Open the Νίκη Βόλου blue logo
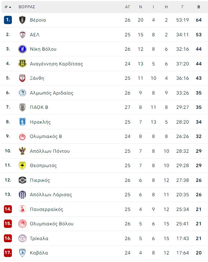 22,49
